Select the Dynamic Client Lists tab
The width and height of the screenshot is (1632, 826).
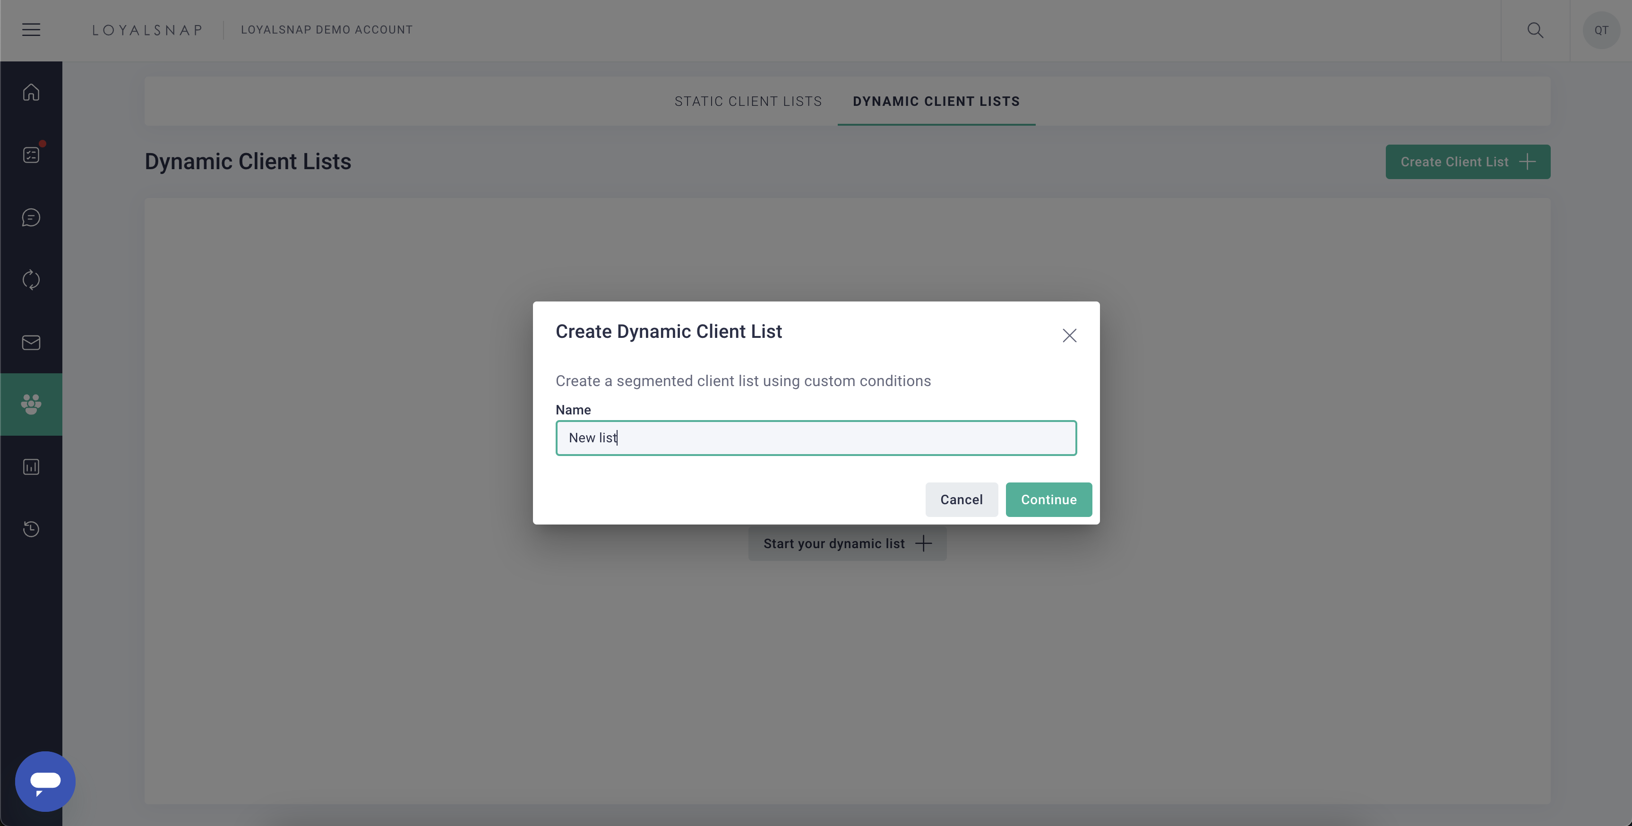coord(936,101)
